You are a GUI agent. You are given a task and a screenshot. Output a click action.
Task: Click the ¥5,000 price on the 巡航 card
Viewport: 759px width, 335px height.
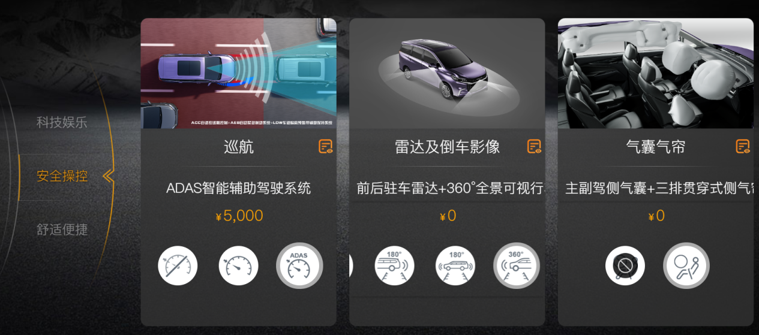(239, 216)
